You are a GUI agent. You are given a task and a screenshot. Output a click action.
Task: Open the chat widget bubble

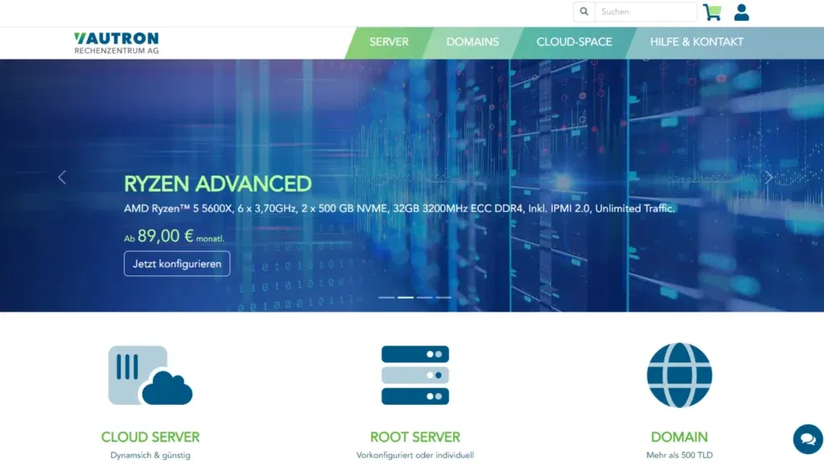tap(807, 439)
